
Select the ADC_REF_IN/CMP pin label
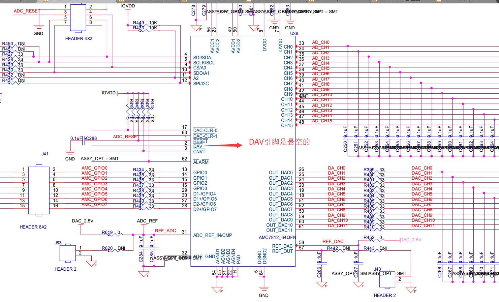(x=213, y=236)
